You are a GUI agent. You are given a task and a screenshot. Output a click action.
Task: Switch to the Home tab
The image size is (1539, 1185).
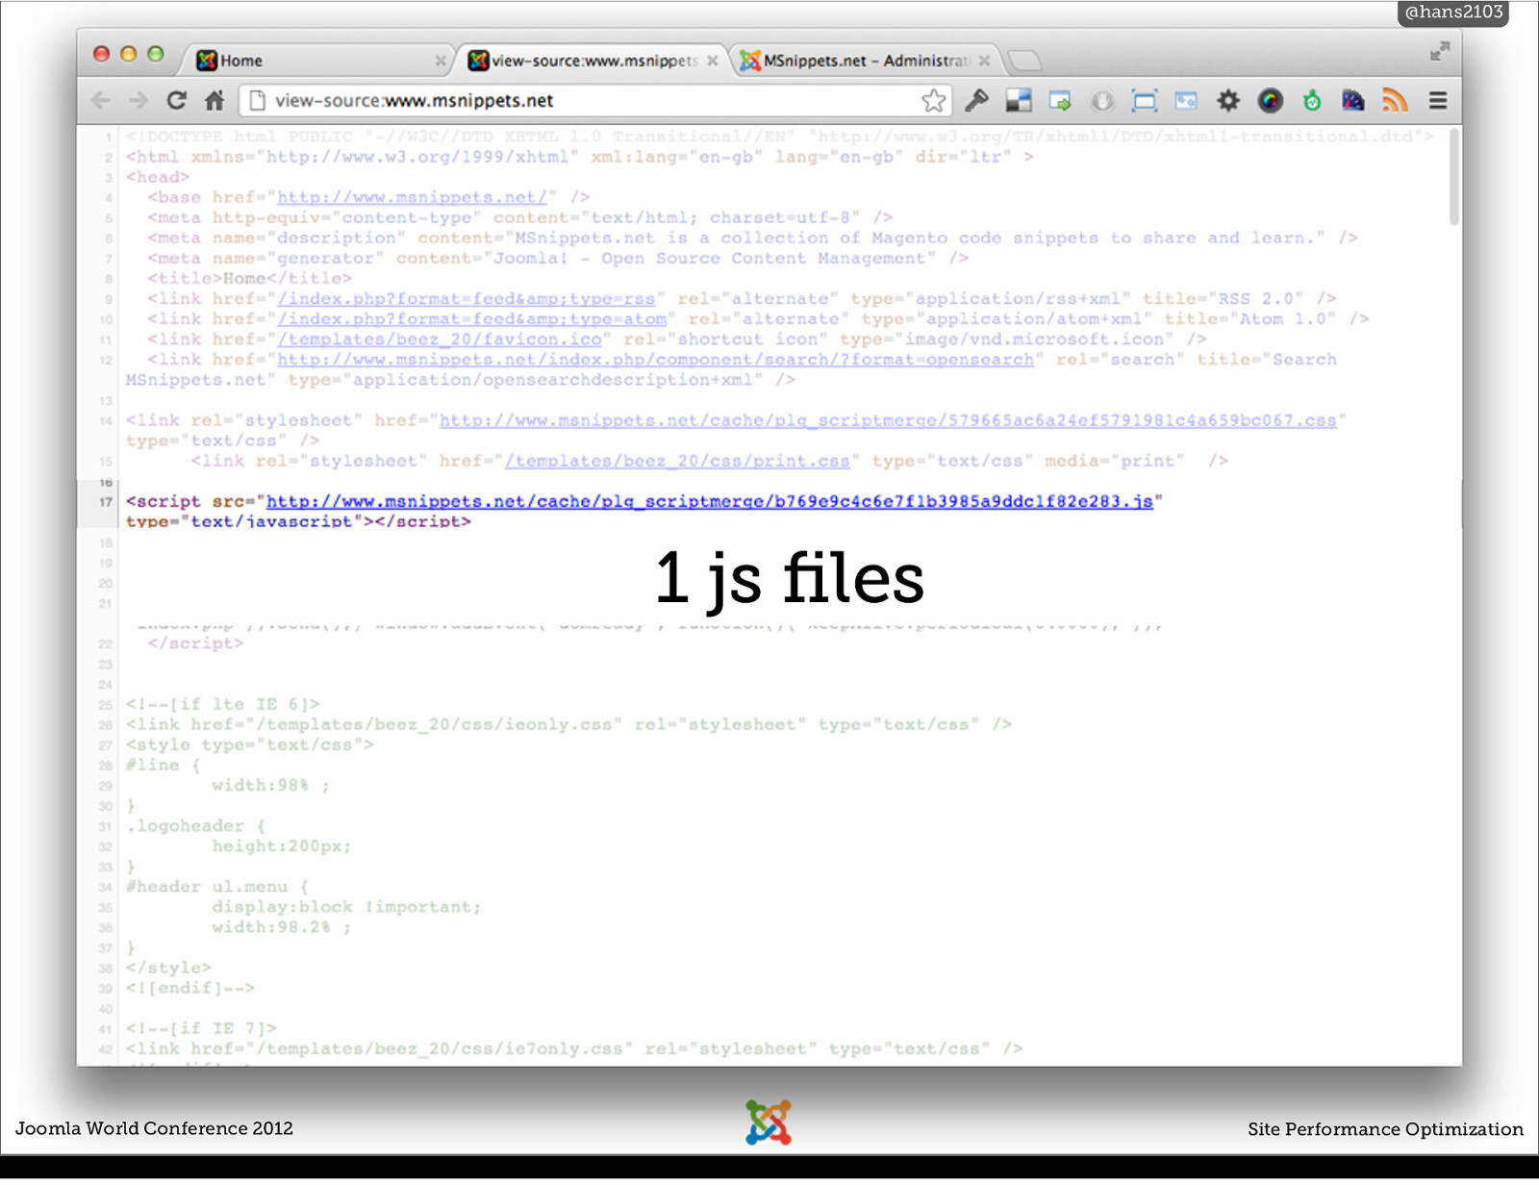click(x=317, y=61)
